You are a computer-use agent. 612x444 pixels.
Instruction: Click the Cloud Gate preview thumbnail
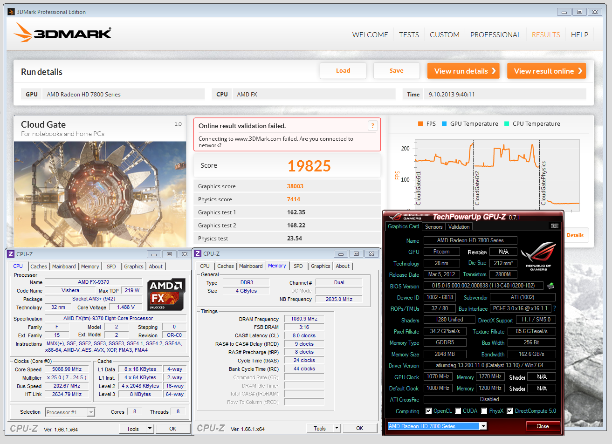tap(100, 194)
